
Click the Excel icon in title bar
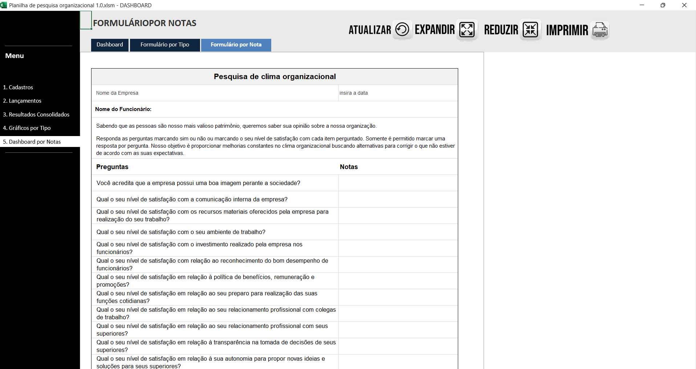pos(4,5)
